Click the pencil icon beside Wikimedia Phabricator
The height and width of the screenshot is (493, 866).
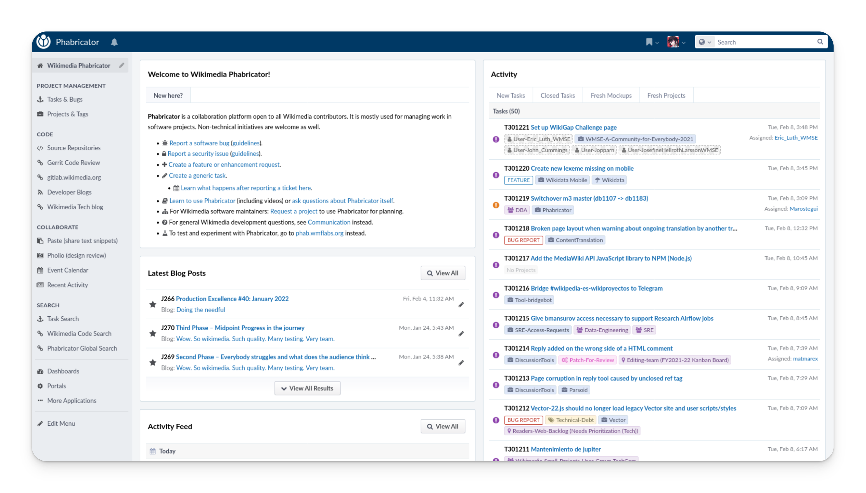(121, 65)
